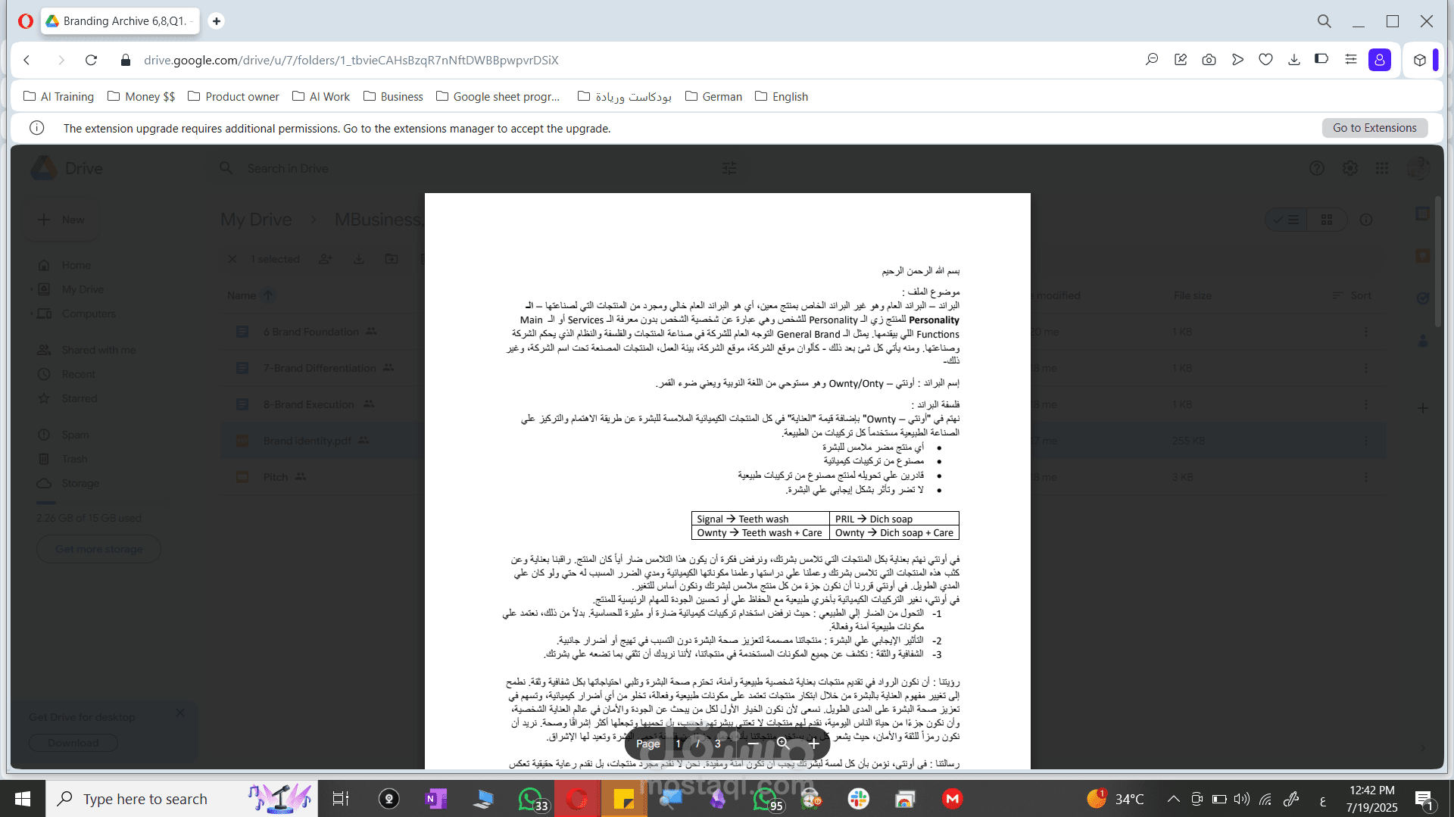Click the taskbar search box
This screenshot has width=1454, height=817.
tap(182, 799)
